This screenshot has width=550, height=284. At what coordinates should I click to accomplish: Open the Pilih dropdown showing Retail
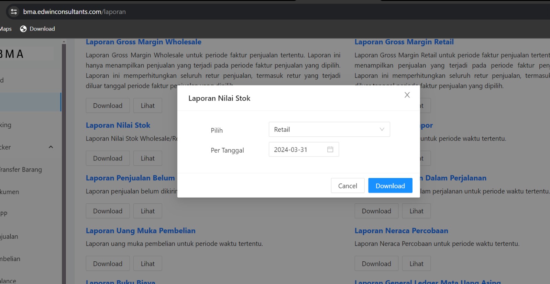325,130
